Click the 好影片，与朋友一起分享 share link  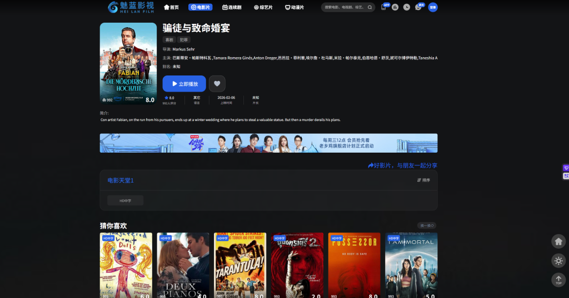[403, 165]
